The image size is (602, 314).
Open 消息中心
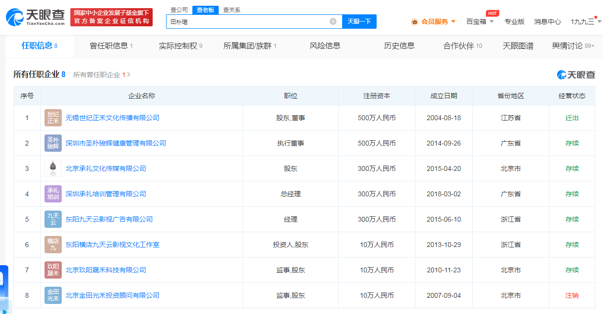point(547,22)
